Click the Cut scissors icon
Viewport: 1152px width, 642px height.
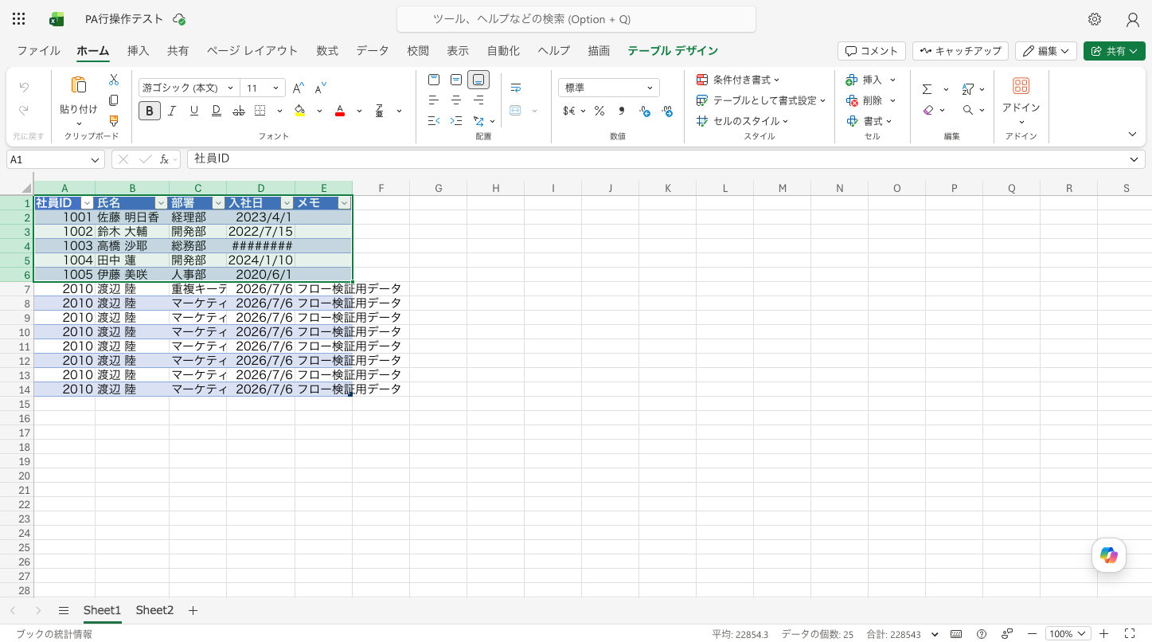114,80
